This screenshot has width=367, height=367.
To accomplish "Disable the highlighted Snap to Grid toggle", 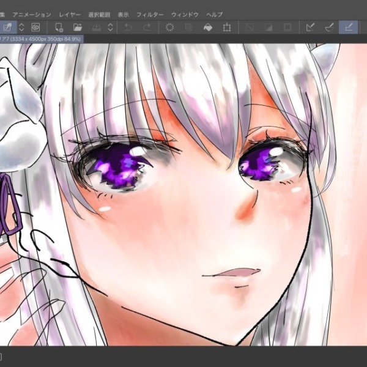I will [x=349, y=28].
